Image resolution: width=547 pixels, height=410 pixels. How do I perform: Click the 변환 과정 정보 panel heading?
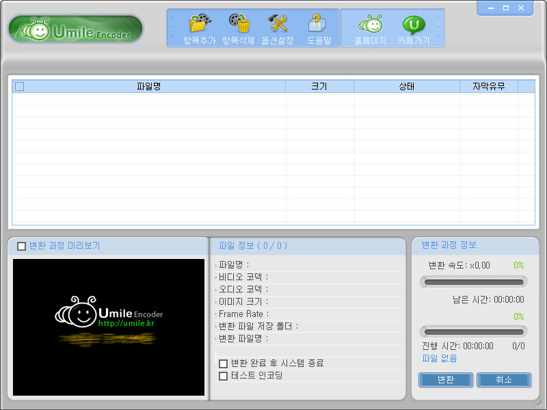[x=449, y=245]
